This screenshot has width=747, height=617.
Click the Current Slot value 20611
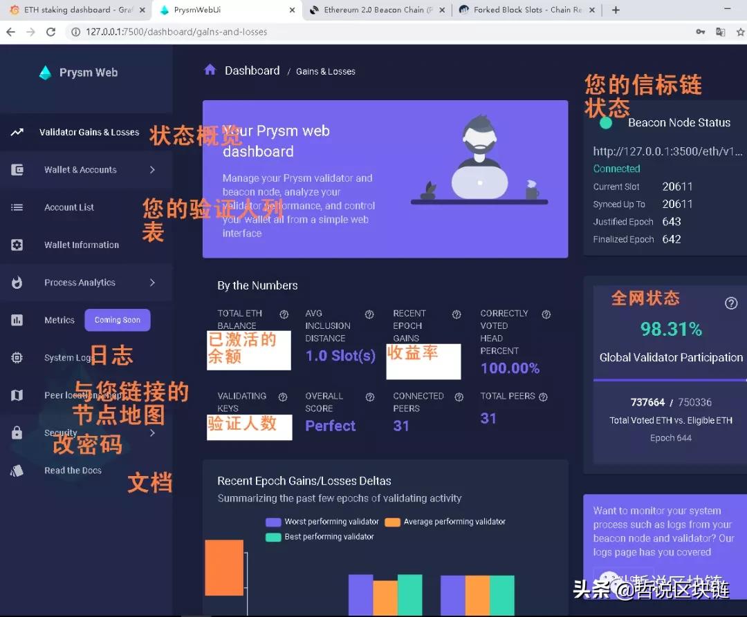coord(677,187)
